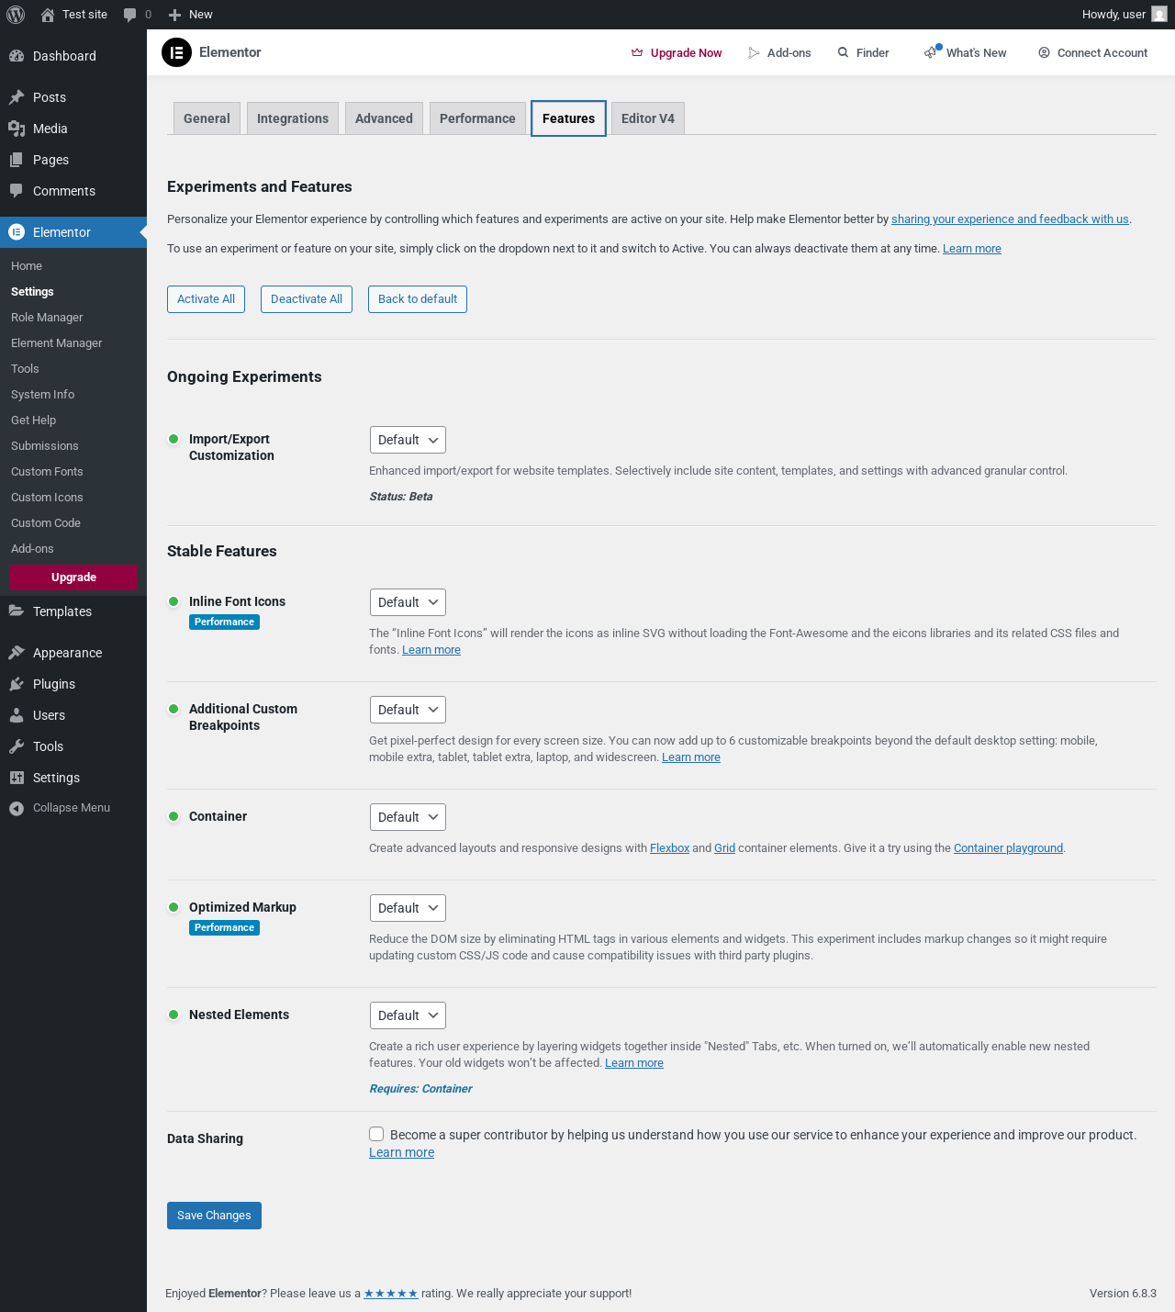Click the Elementor icon in sidebar
1175x1312 pixels.
[17, 232]
